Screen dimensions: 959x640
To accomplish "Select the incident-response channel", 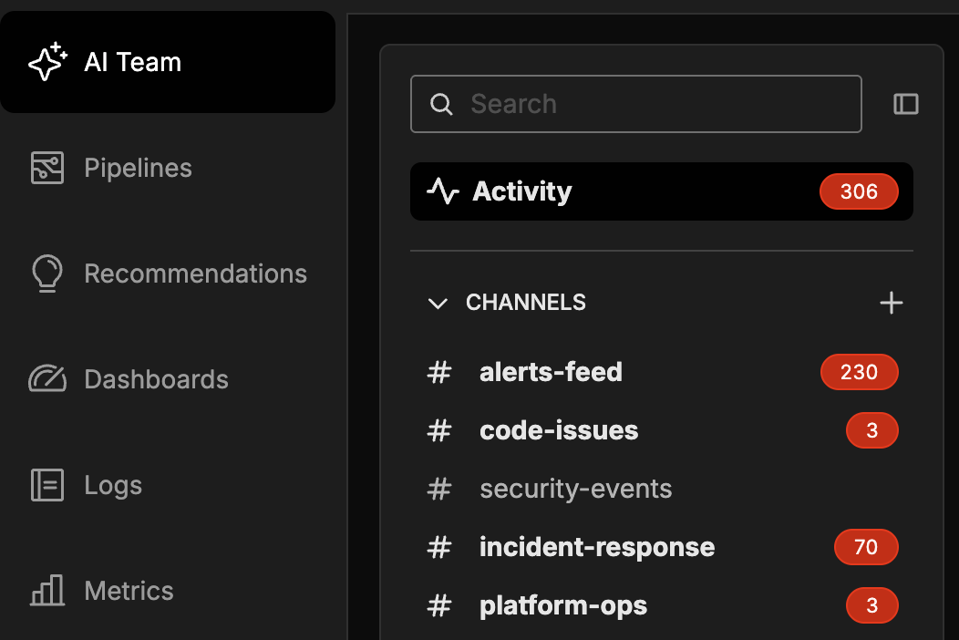I will 597,547.
